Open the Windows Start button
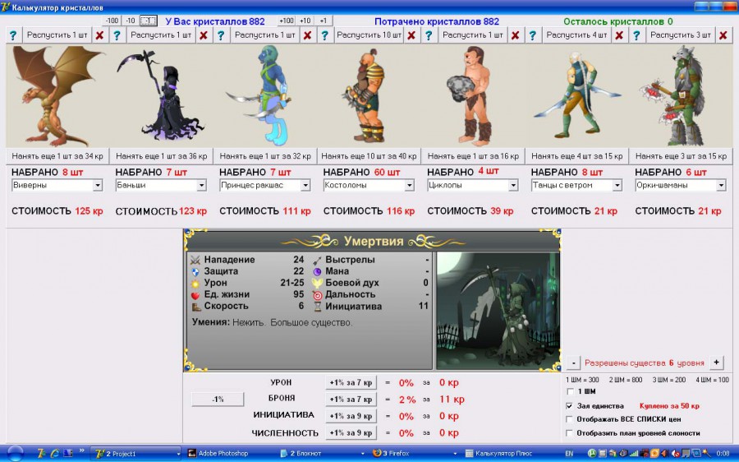This screenshot has width=739, height=462. [x=15, y=453]
